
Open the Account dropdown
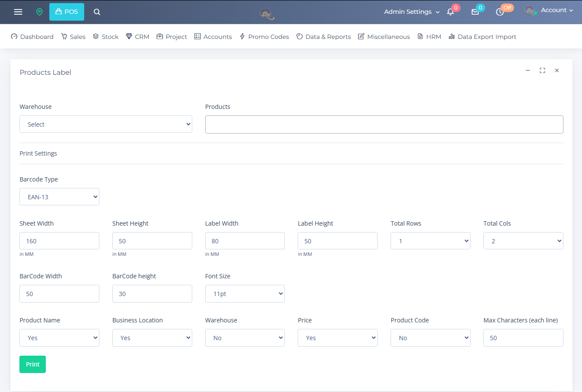557,10
